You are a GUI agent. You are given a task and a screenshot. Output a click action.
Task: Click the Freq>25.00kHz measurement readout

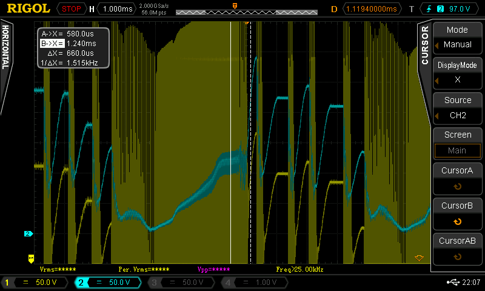tap(299, 269)
